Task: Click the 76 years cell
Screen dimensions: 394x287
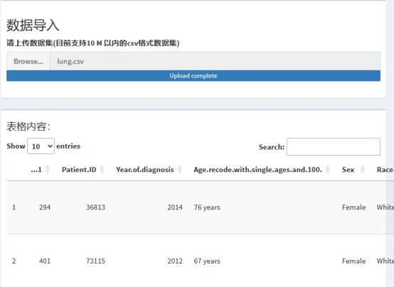Action: (207, 207)
